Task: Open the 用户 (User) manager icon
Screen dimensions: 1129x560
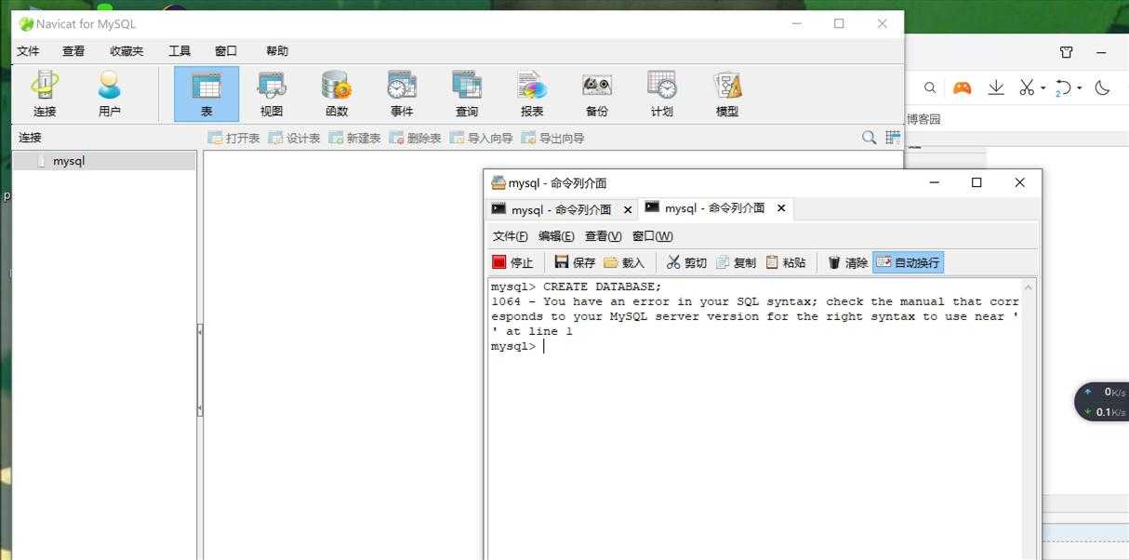Action: click(109, 94)
